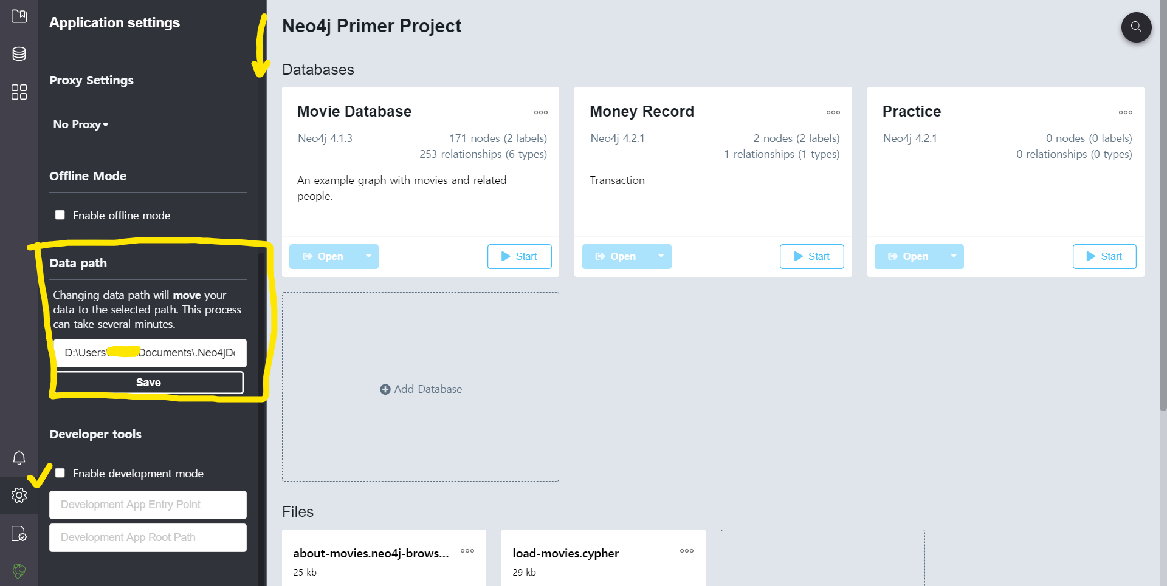Save the data path
This screenshot has width=1167, height=586.
[x=149, y=383]
